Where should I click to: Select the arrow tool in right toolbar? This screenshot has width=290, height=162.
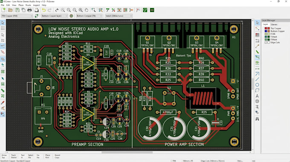coord(257,23)
